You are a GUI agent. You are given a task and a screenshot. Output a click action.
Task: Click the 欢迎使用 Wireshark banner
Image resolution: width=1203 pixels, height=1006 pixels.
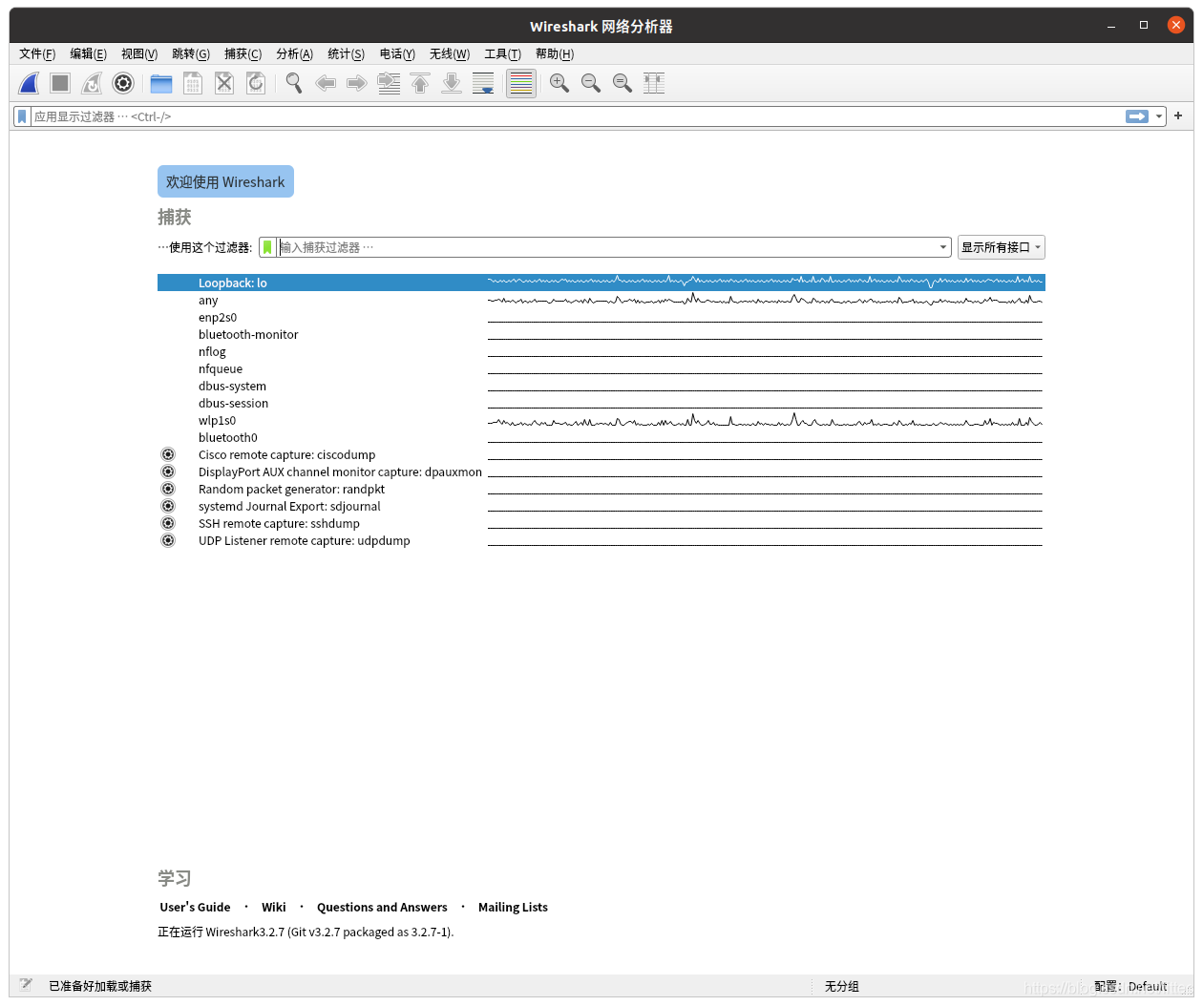coord(225,181)
